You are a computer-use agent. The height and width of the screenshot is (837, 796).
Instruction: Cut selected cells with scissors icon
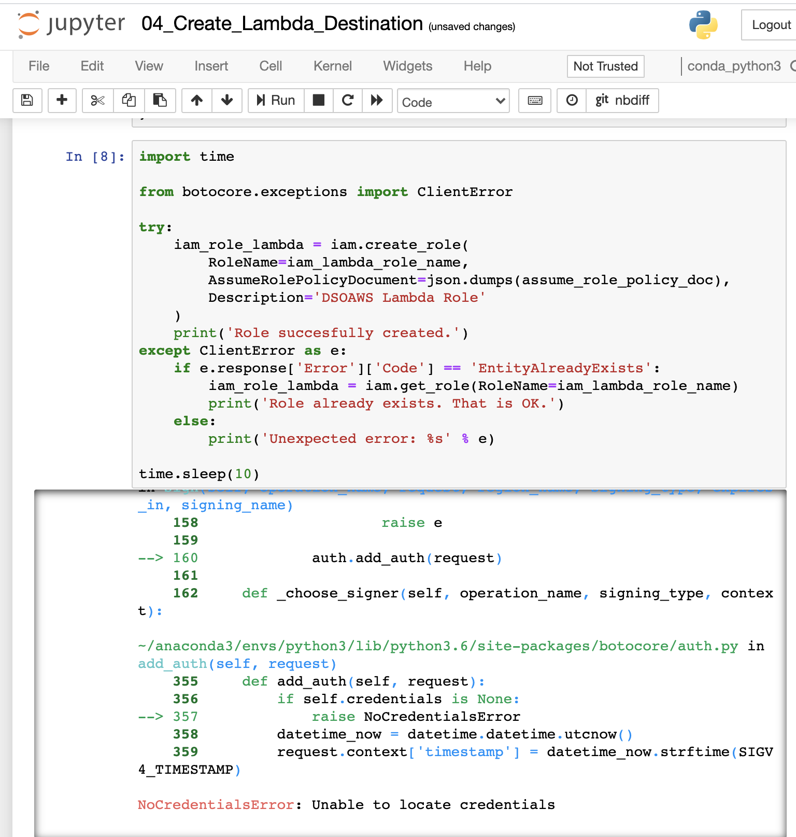tap(97, 100)
